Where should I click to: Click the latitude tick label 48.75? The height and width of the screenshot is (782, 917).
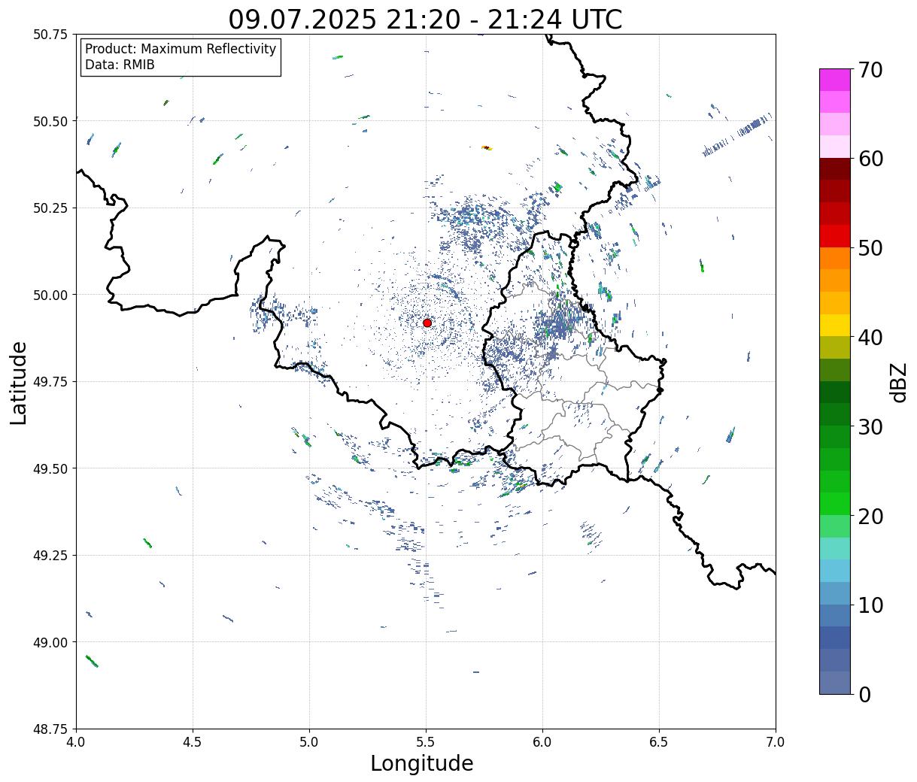pyautogui.click(x=50, y=729)
